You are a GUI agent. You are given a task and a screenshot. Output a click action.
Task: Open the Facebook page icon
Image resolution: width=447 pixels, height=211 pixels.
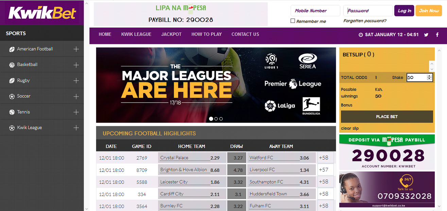[x=437, y=35]
